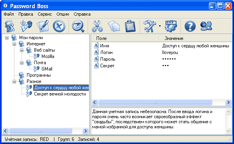The height and width of the screenshot is (144, 234).
Task: Collapse the Почта group
Action: click(22, 63)
